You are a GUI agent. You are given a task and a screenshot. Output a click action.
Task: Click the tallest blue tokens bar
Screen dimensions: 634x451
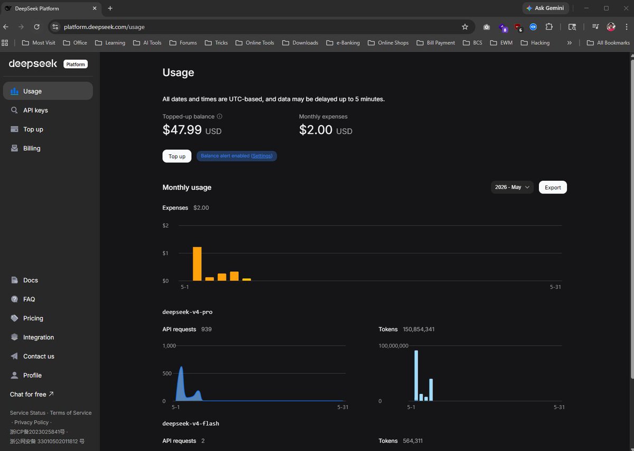coord(416,375)
